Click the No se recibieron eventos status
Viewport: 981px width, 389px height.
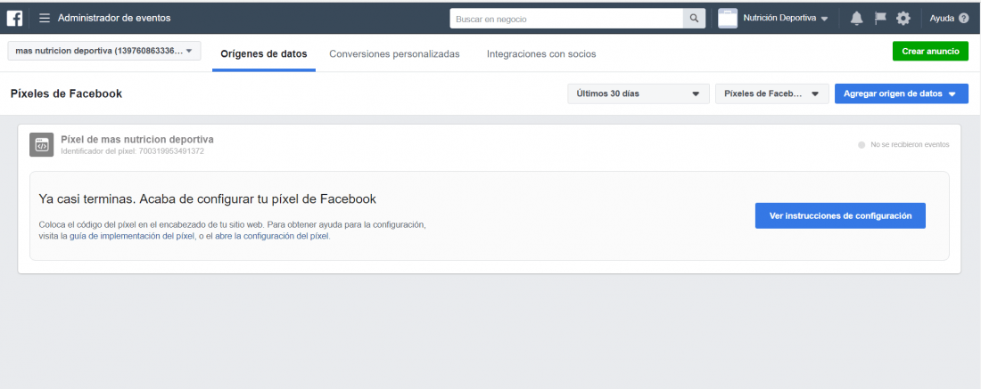point(904,145)
